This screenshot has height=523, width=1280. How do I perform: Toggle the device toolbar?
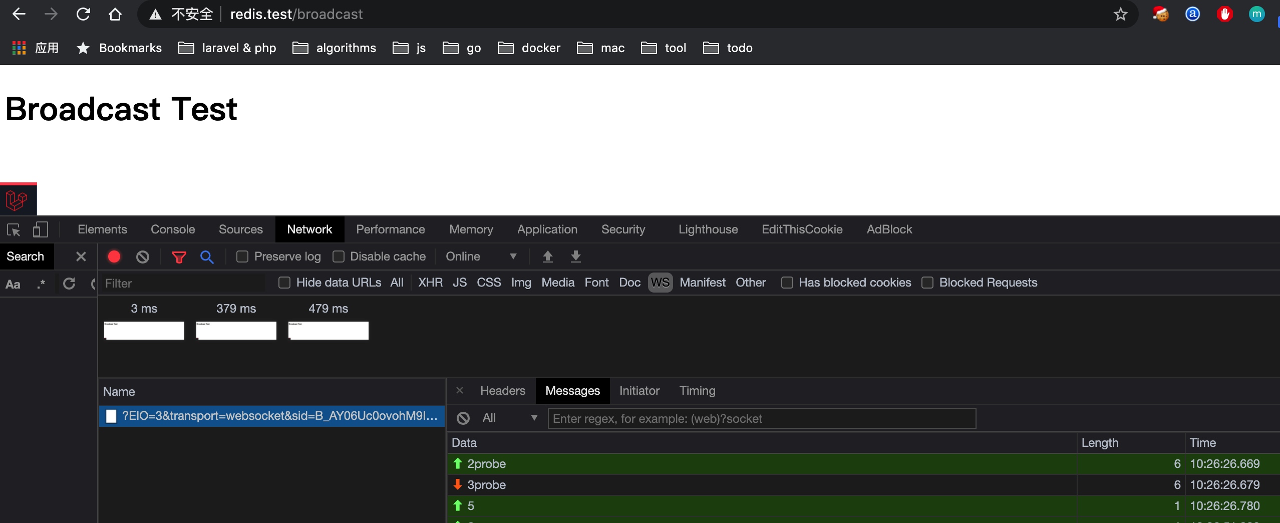point(40,230)
